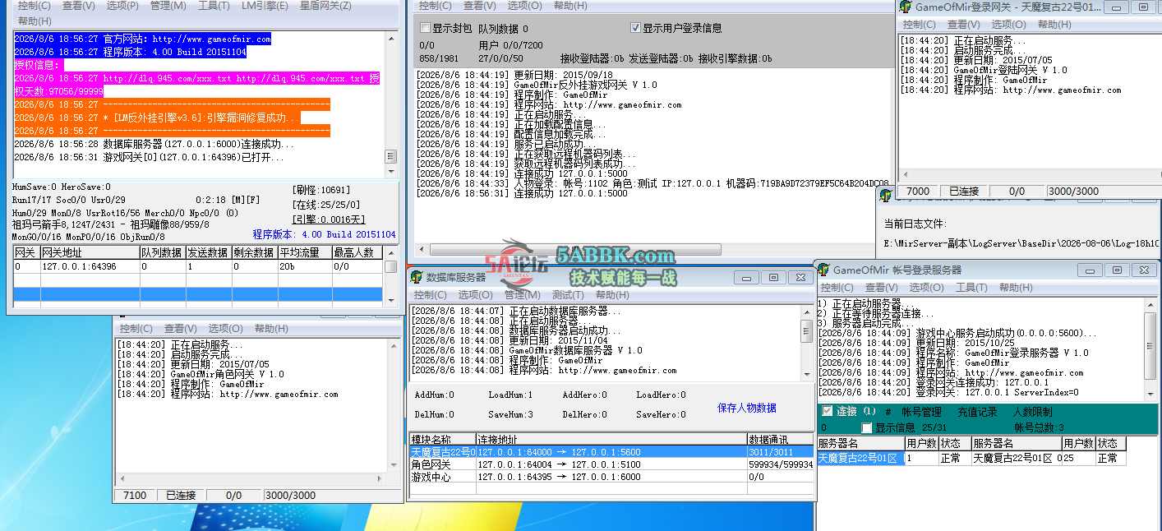Viewport: 1162px width, 531px height.
Task: Click scroll-up arrow in main engine log
Action: pos(391,40)
